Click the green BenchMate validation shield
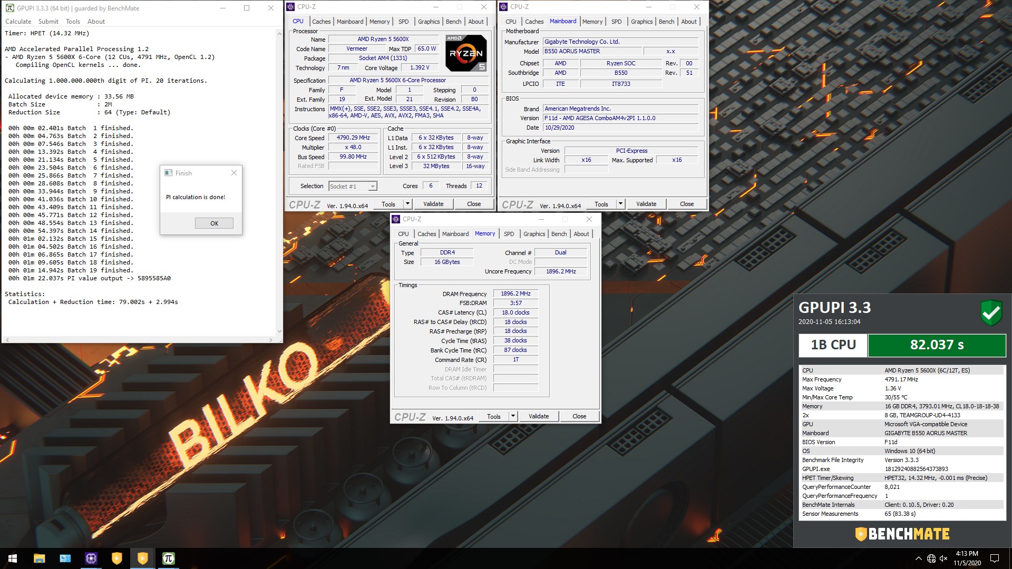This screenshot has height=569, width=1012. pyautogui.click(x=991, y=312)
